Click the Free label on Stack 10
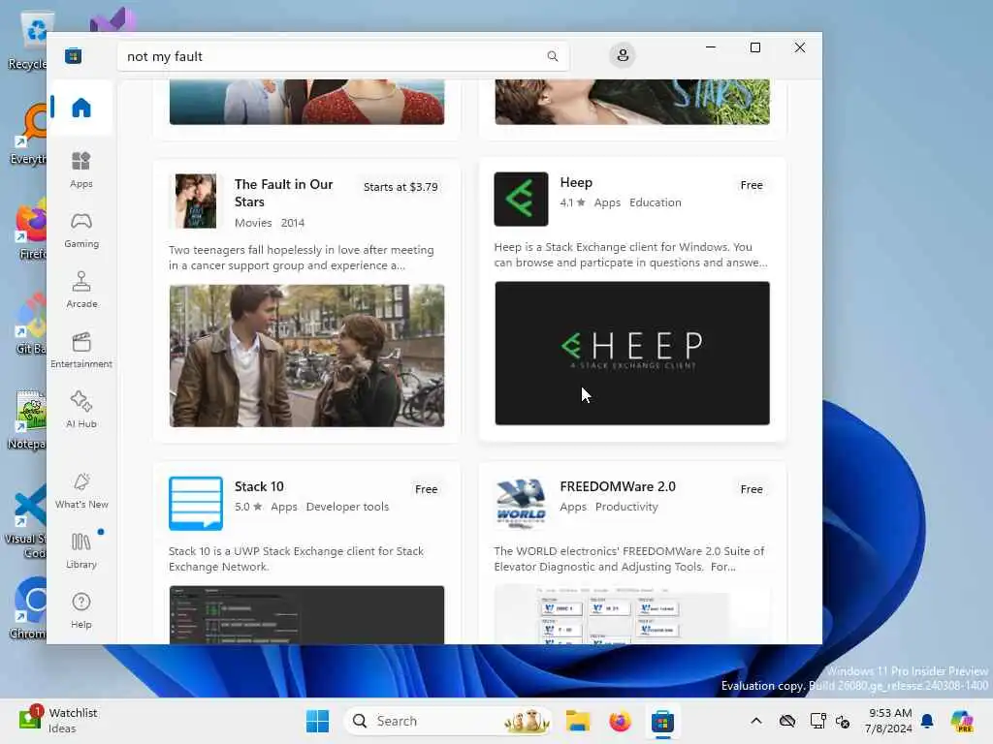The width and height of the screenshot is (993, 744). pyautogui.click(x=426, y=489)
